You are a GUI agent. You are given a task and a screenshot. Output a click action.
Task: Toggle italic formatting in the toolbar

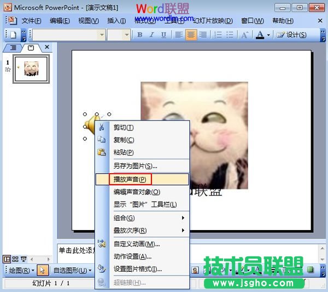[x=151, y=35]
